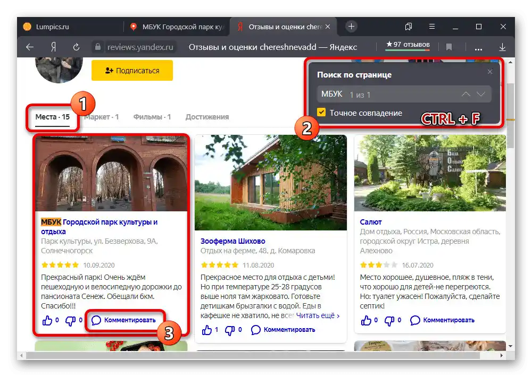Open Yandex home via the Я icon
Screen dimensions: 532x377
pos(53,47)
